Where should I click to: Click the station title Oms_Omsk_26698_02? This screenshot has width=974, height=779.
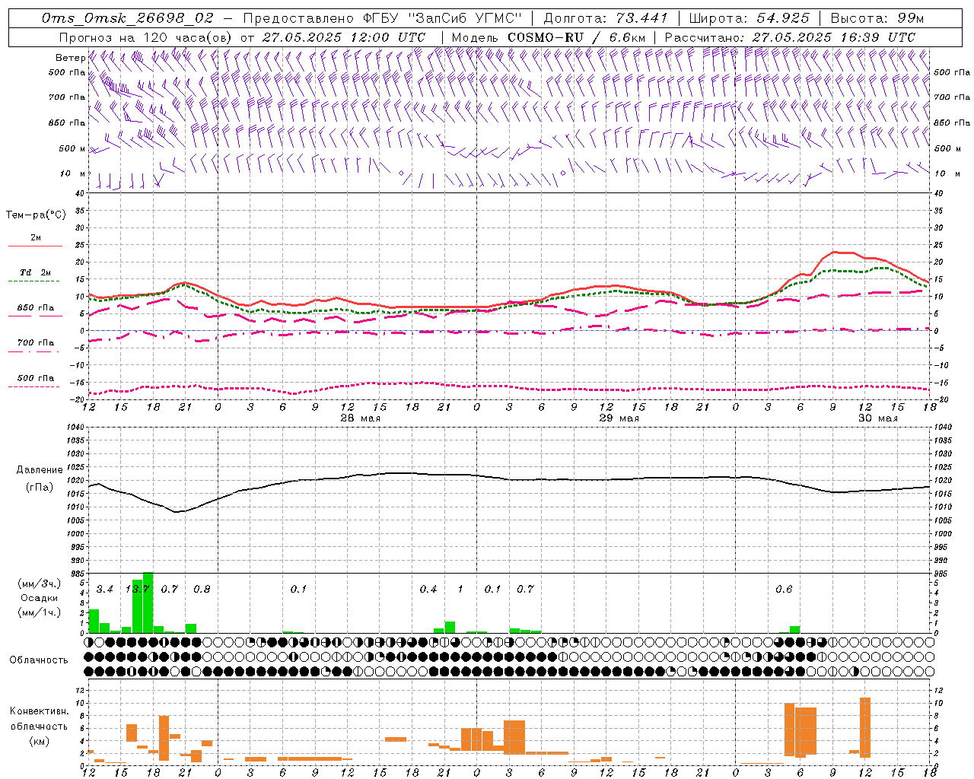pyautogui.click(x=127, y=18)
